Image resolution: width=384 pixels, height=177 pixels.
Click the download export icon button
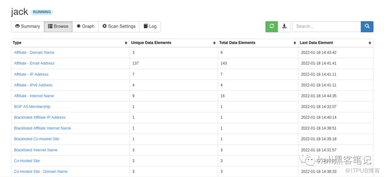284,27
